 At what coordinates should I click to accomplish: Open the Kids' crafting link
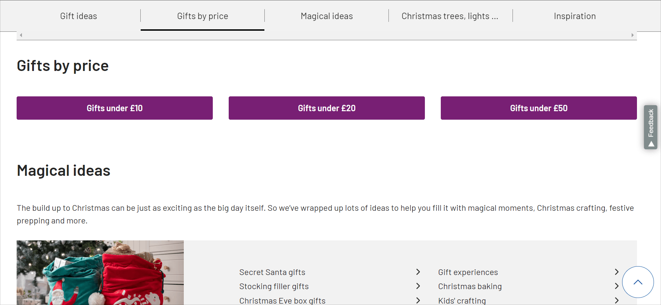coord(462,301)
